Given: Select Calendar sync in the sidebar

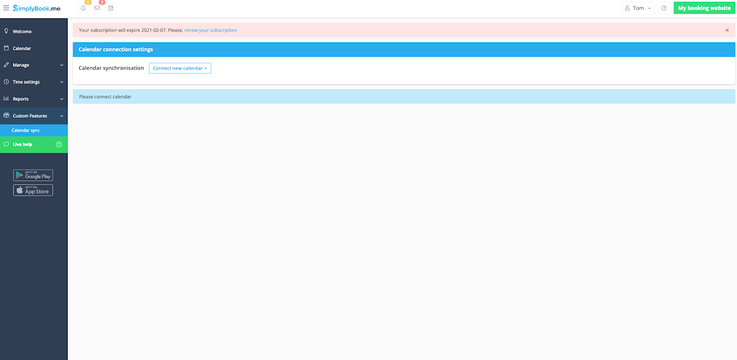Looking at the screenshot, I should [26, 130].
